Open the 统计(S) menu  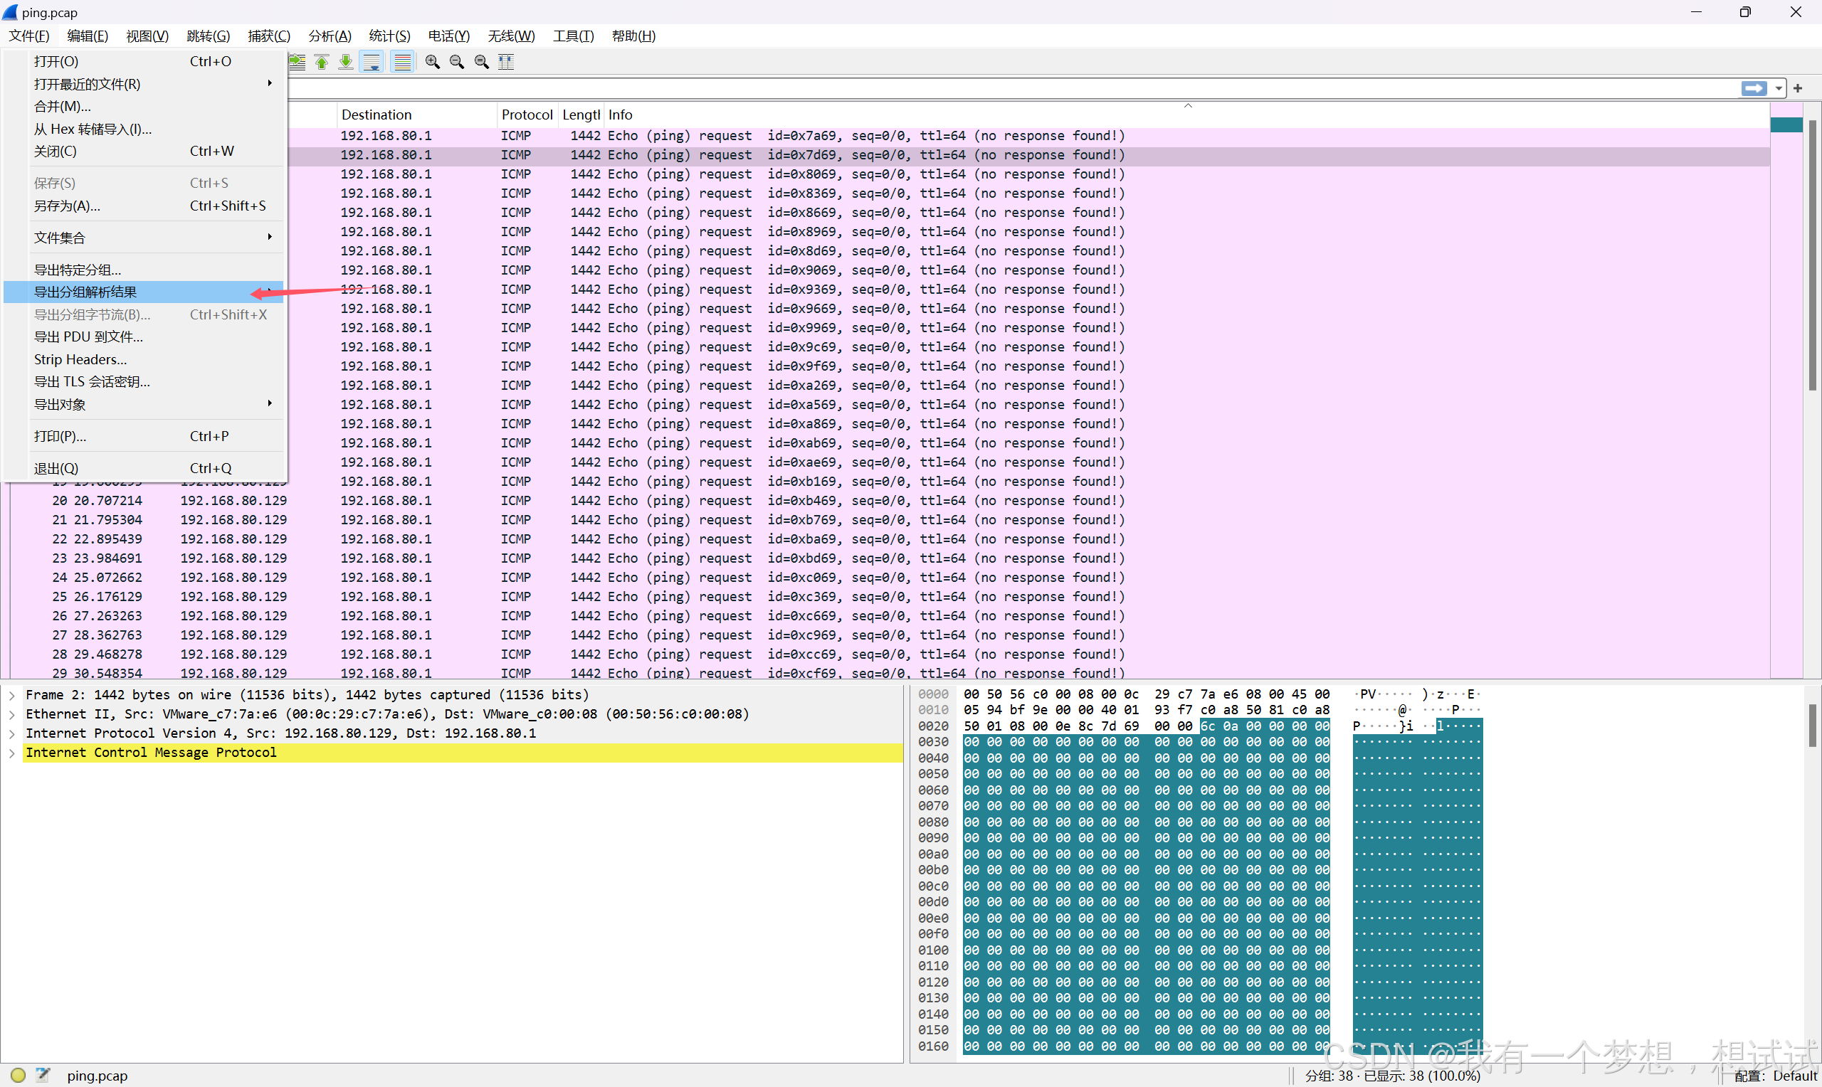tap(389, 36)
